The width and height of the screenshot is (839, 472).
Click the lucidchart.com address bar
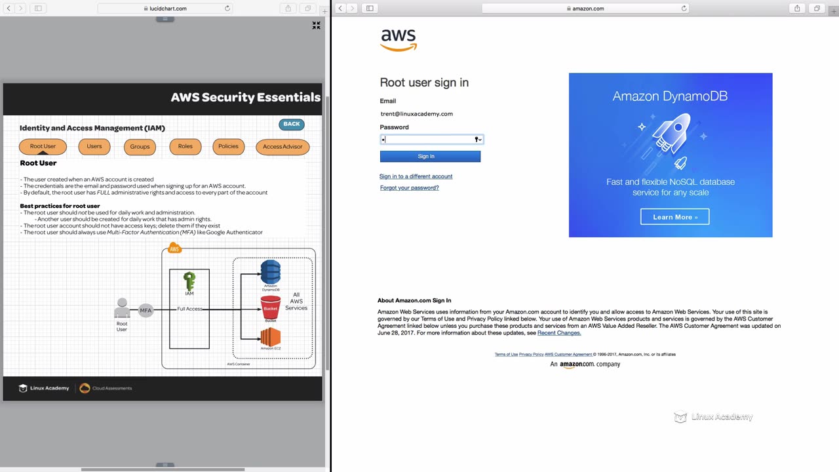[165, 9]
